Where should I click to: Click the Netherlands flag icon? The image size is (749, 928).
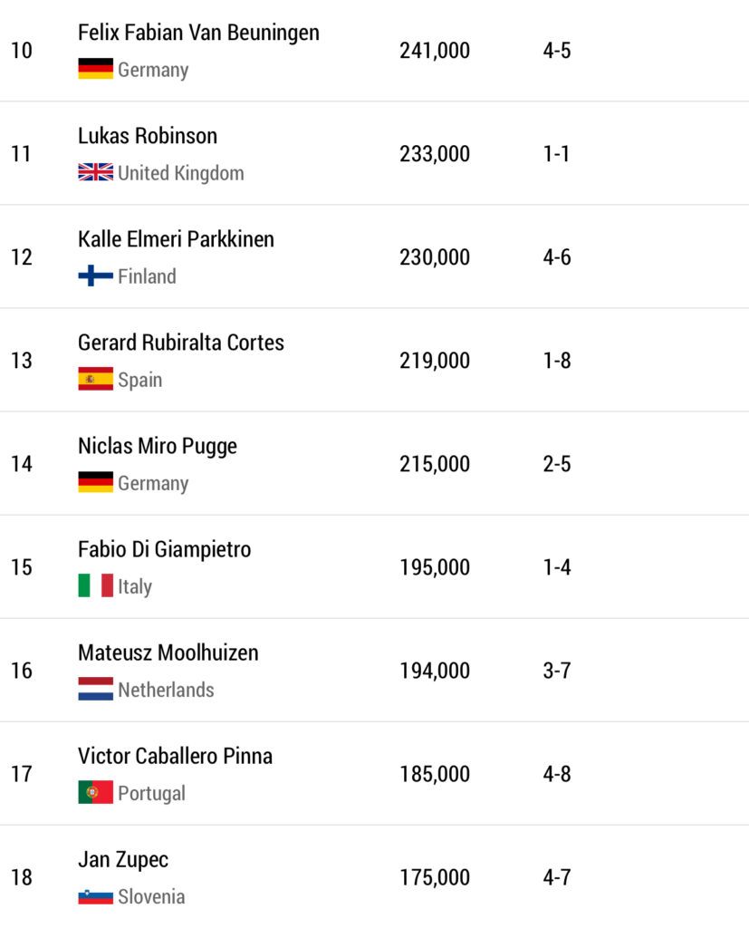(x=95, y=689)
